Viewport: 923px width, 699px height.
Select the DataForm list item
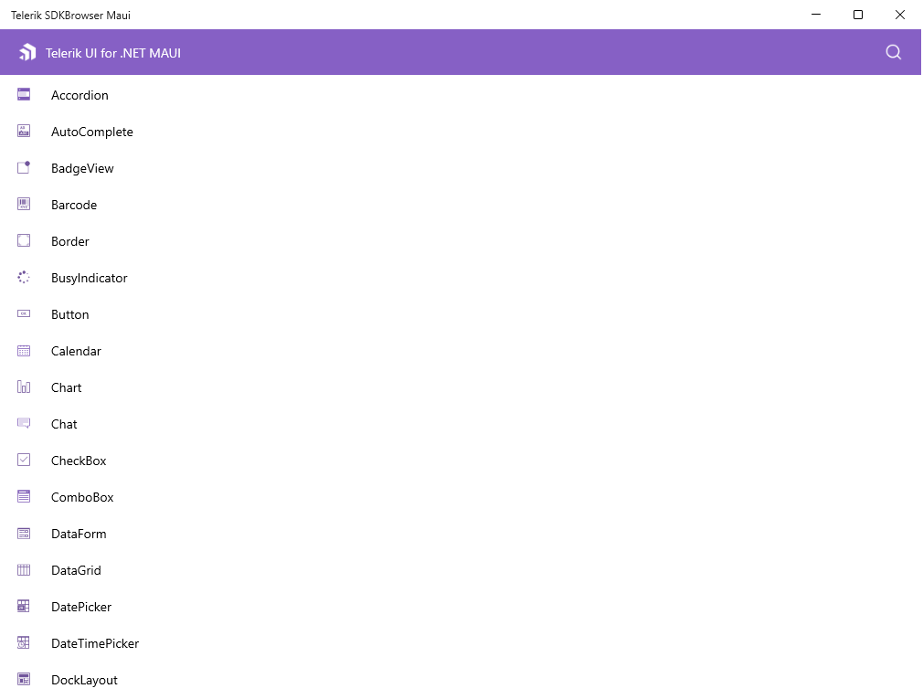point(79,533)
